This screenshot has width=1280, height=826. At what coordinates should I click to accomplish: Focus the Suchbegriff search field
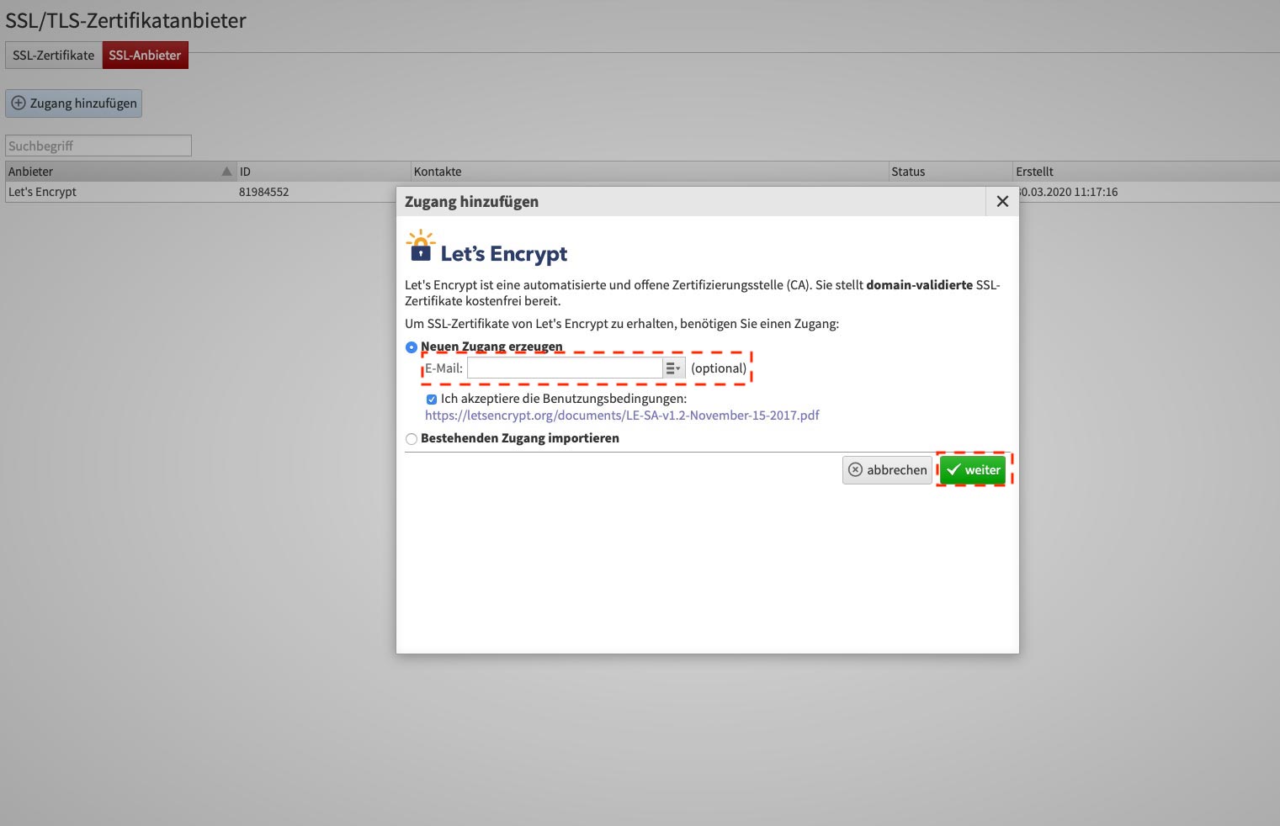pyautogui.click(x=98, y=146)
